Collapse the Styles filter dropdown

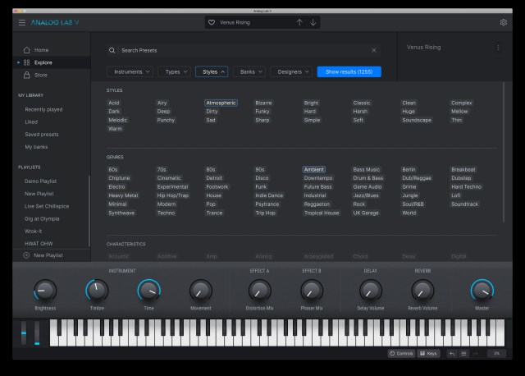coord(212,71)
